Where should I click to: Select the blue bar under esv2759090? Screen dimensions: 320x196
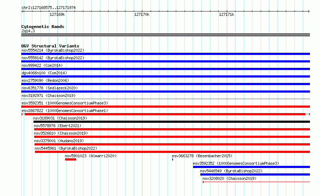165,84
